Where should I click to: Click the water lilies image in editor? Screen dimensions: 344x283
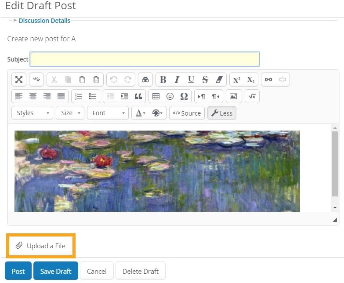click(157, 171)
